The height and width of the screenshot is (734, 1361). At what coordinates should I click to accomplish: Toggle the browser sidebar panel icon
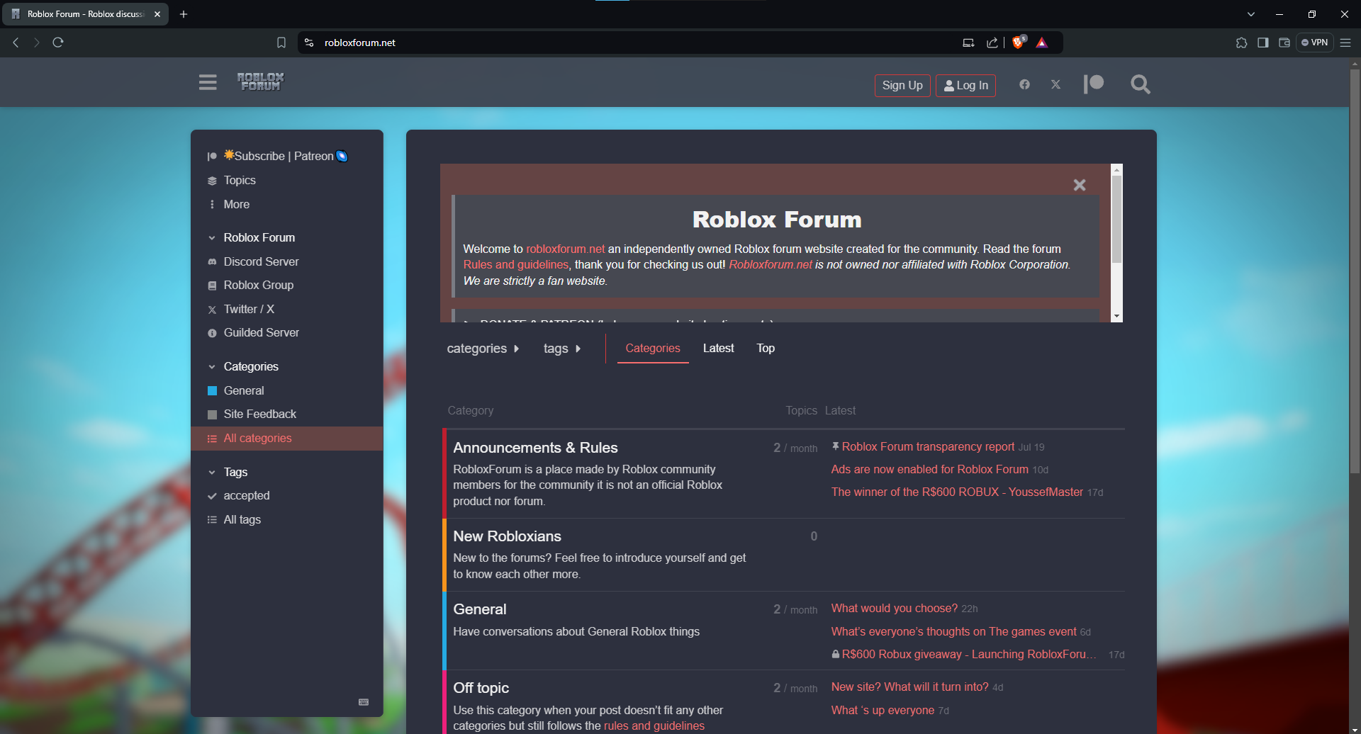[1262, 43]
